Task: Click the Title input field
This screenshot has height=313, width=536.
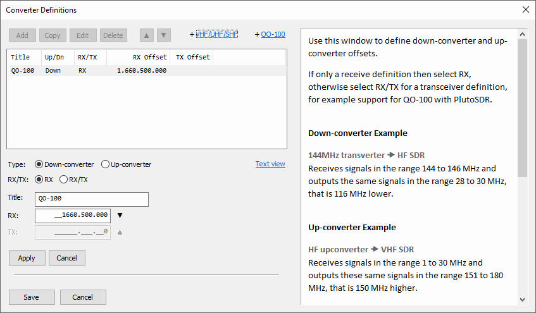Action: coord(92,200)
